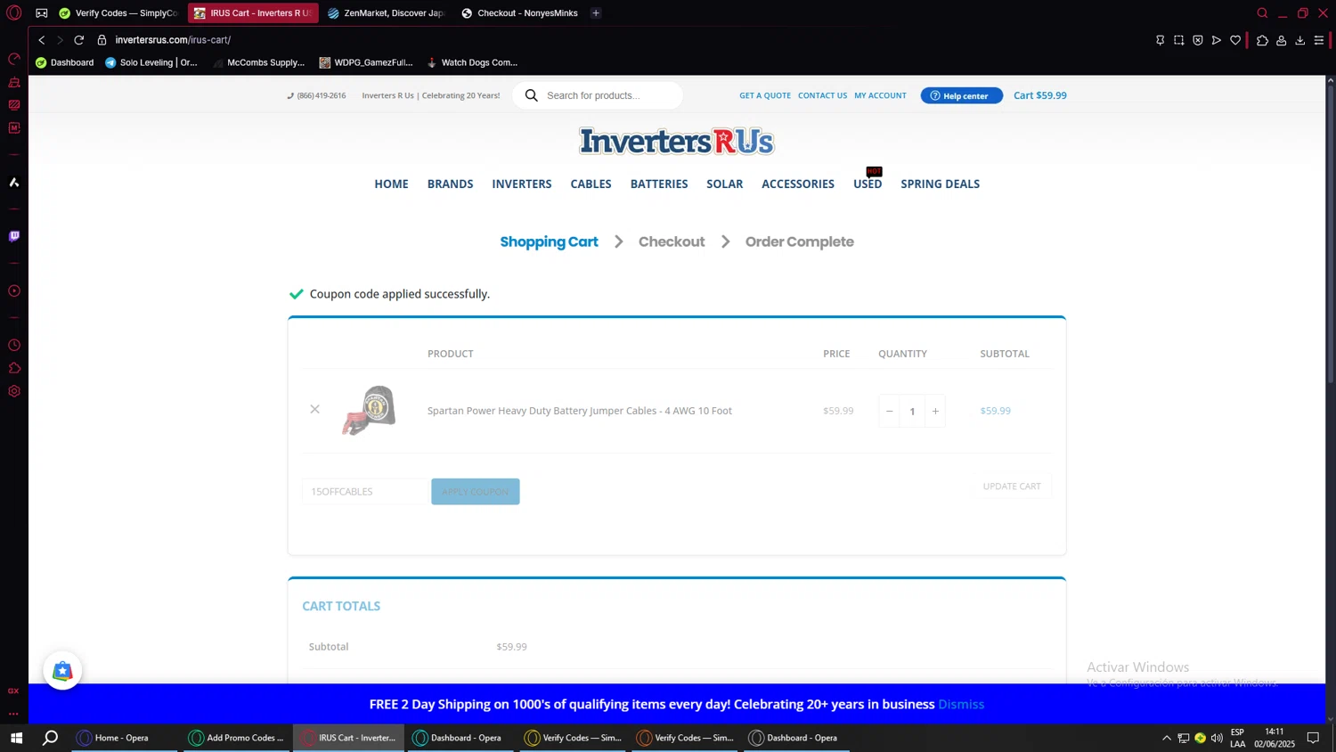The height and width of the screenshot is (752, 1336).
Task: Open the McCombs Supply bookmark
Action: tap(258, 62)
